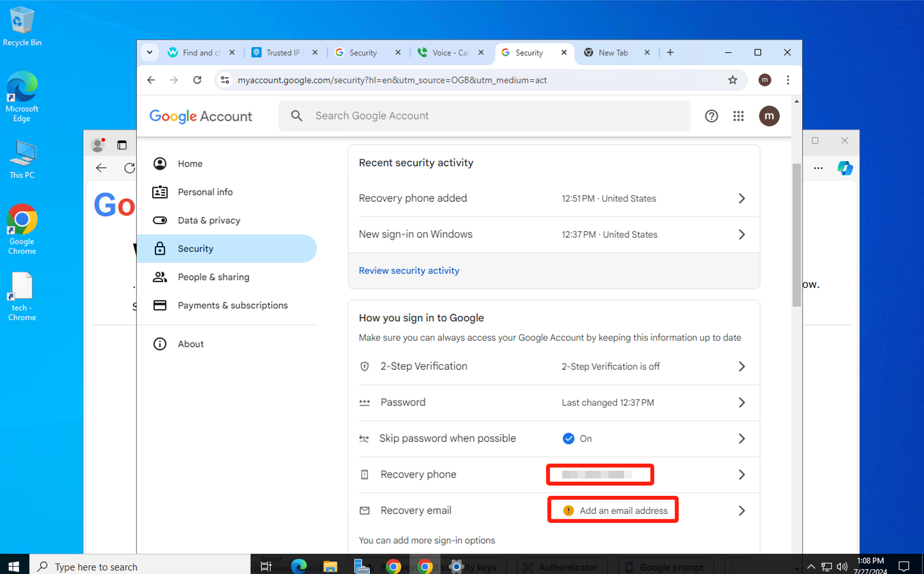Select the This PC desktop icon
Viewport: 924px width, 574px height.
pyautogui.click(x=22, y=159)
